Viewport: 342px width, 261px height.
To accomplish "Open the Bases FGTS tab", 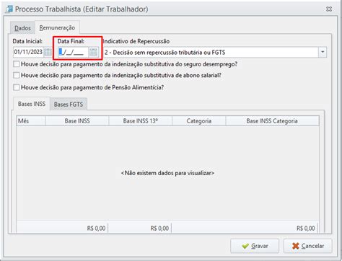I will (x=69, y=105).
